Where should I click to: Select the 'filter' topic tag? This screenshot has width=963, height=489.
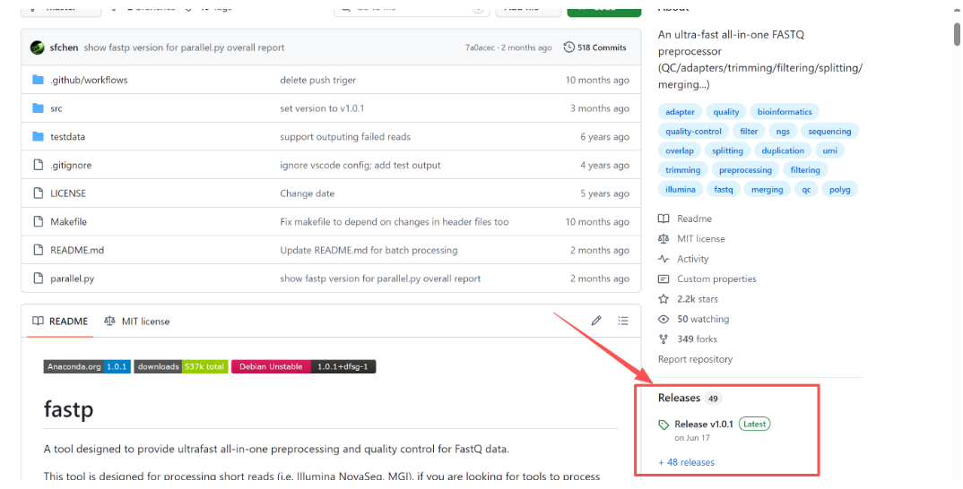tap(749, 132)
